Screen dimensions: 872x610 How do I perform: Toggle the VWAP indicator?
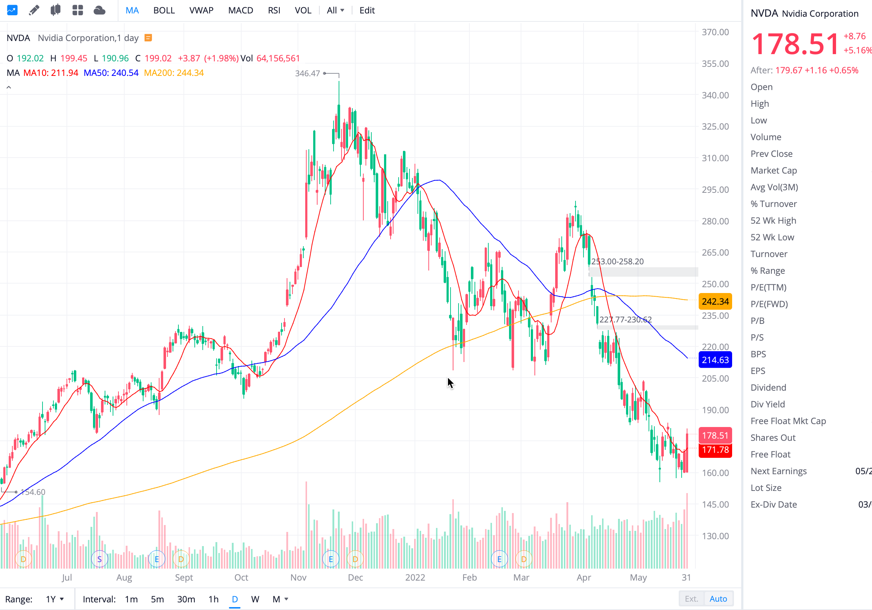click(x=201, y=10)
